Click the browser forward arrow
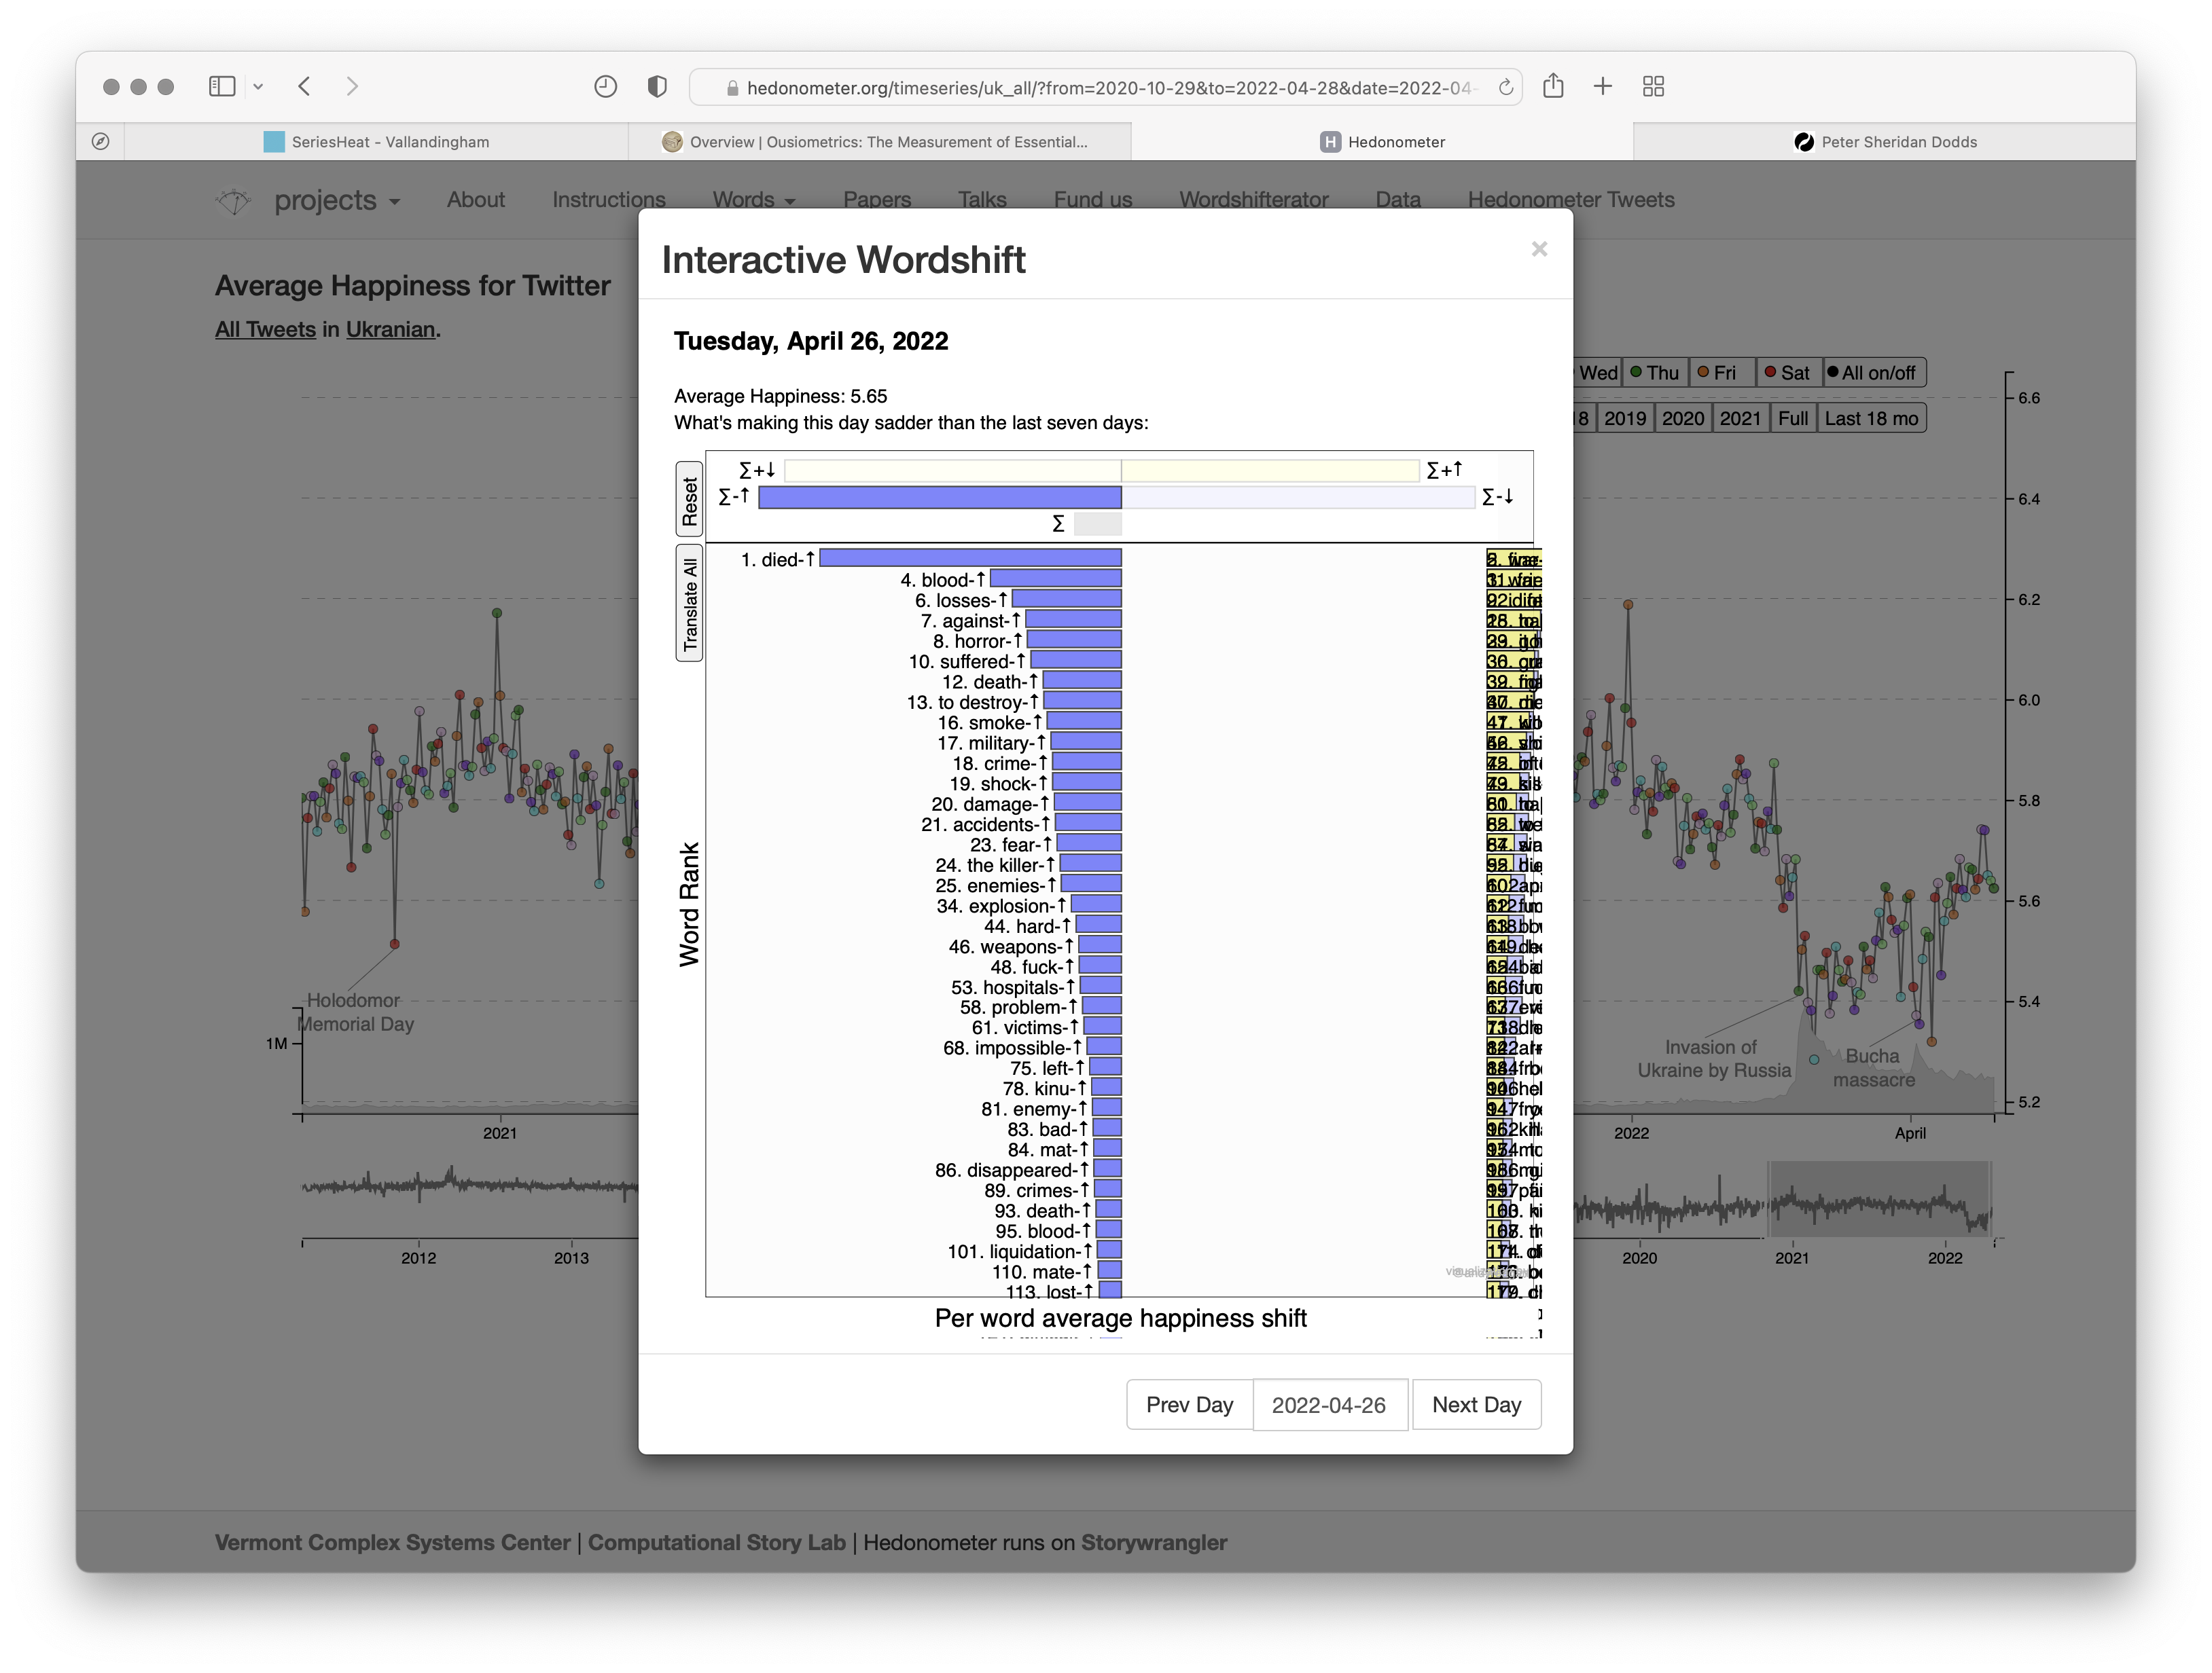This screenshot has height=1673, width=2212. pos(352,87)
